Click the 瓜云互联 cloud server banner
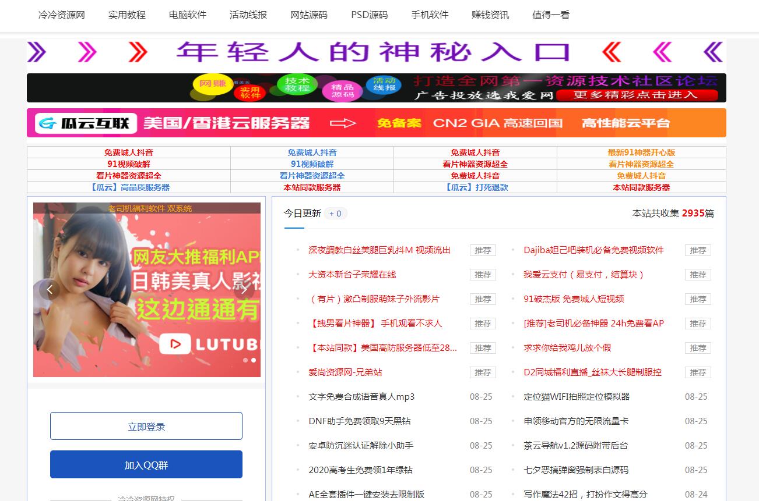This screenshot has height=501, width=759. pos(376,123)
